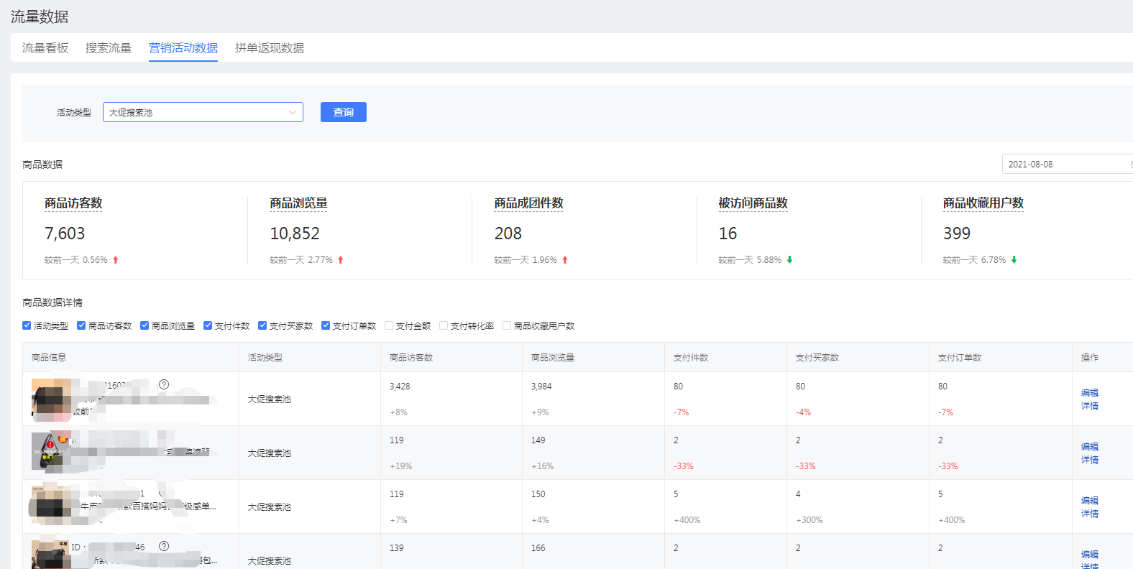Click the first product thumbnail image
The height and width of the screenshot is (569, 1133).
click(51, 399)
